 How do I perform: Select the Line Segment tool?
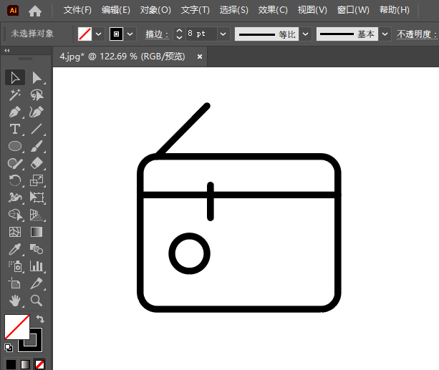pos(37,129)
